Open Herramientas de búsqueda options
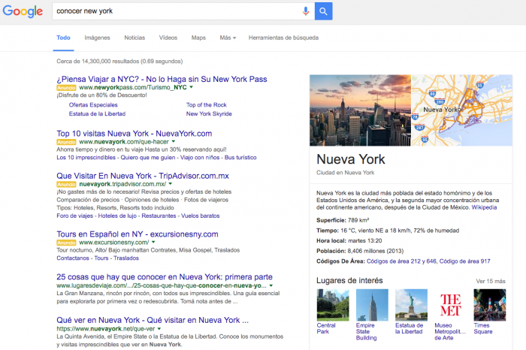The width and height of the screenshot is (526, 350). pyautogui.click(x=283, y=38)
